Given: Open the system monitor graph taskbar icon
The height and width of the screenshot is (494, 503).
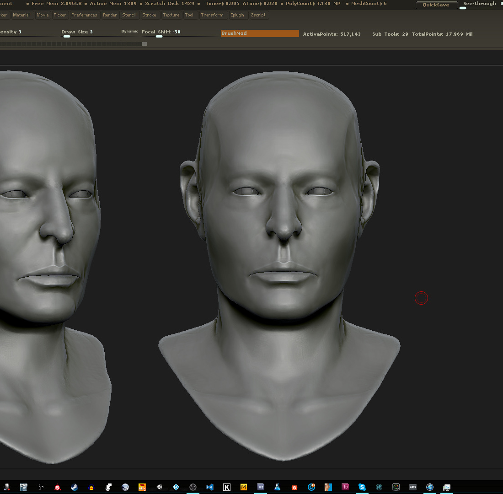Looking at the screenshot, I should point(447,487).
